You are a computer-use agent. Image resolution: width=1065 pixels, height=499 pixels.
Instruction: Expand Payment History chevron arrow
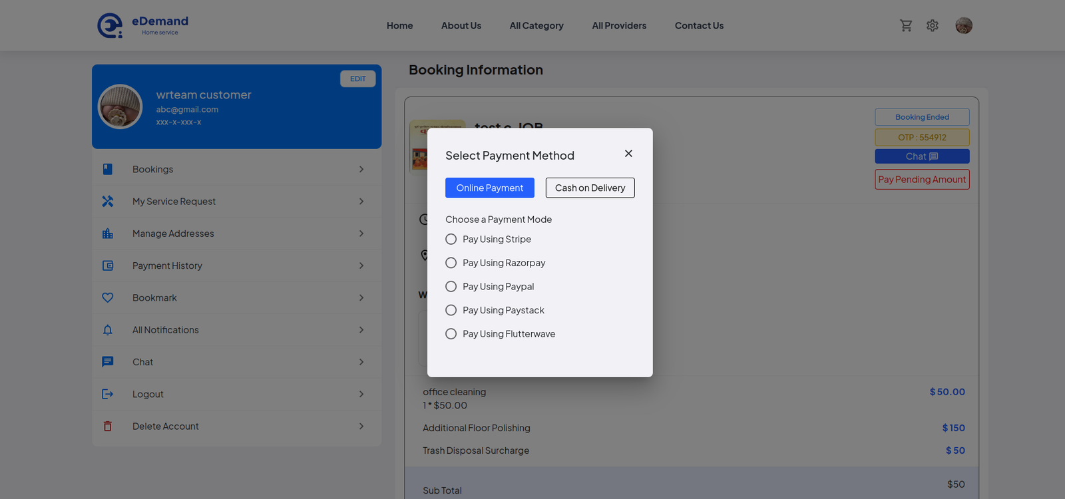pyautogui.click(x=361, y=265)
